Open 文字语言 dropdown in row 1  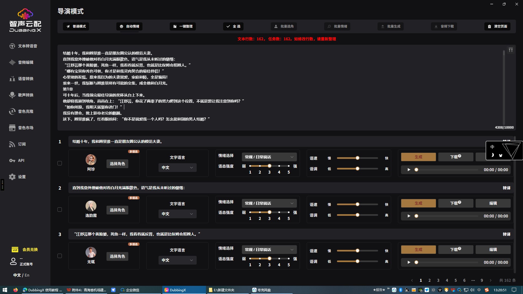point(177,168)
